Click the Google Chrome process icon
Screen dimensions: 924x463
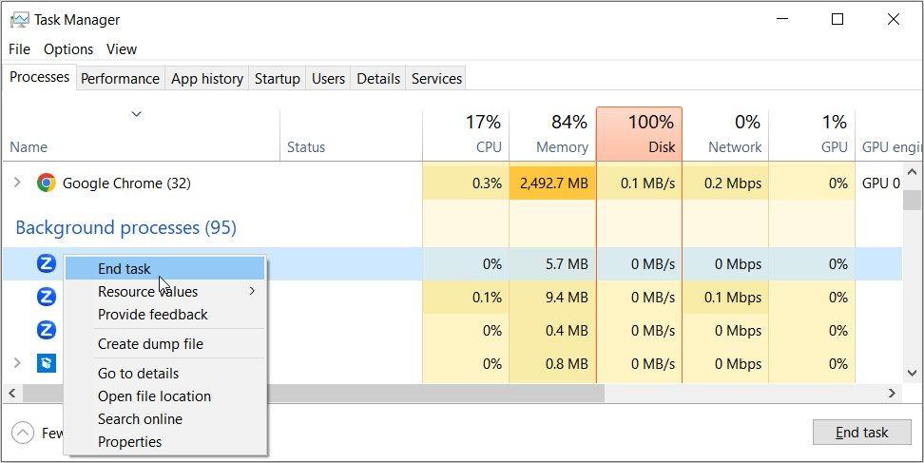point(46,183)
